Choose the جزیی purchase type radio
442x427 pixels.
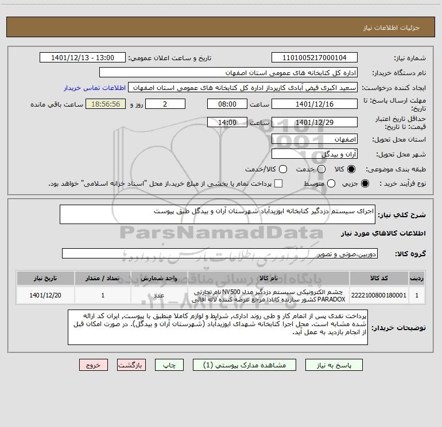(x=365, y=183)
